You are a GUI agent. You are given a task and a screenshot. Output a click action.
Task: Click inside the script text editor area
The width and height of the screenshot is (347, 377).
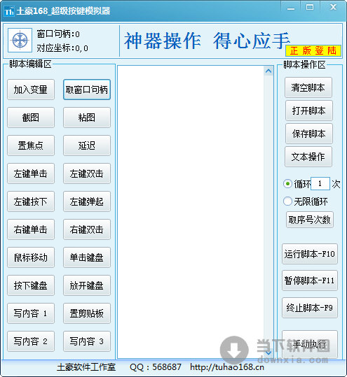pyautogui.click(x=191, y=211)
